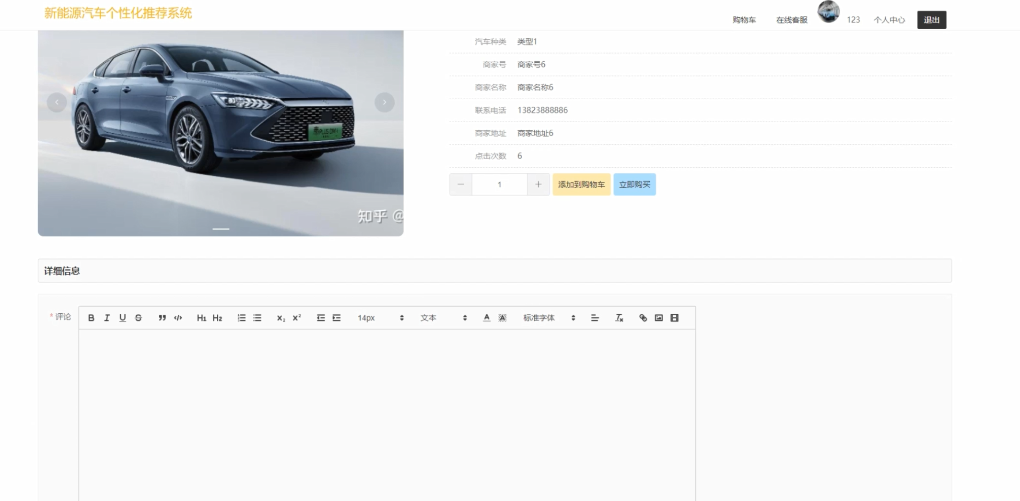Open 个人中心 from the navigation

pos(889,20)
